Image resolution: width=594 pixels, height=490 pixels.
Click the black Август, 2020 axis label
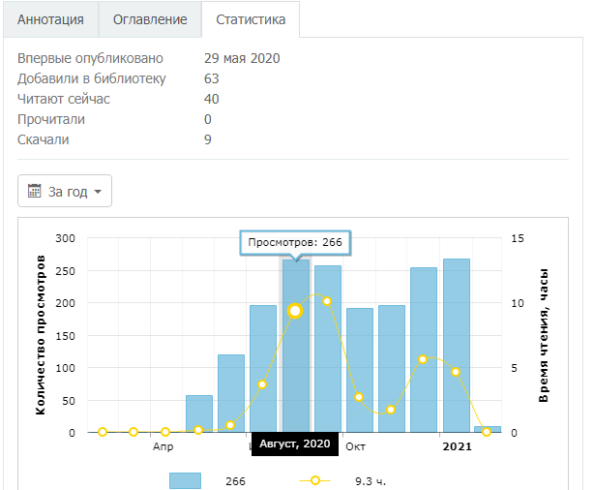click(x=295, y=444)
